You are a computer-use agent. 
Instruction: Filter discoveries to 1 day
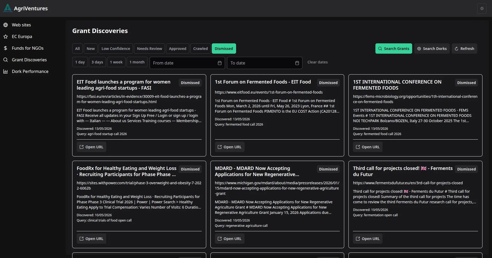(80, 62)
